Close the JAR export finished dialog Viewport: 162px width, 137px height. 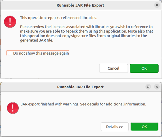click(157, 87)
